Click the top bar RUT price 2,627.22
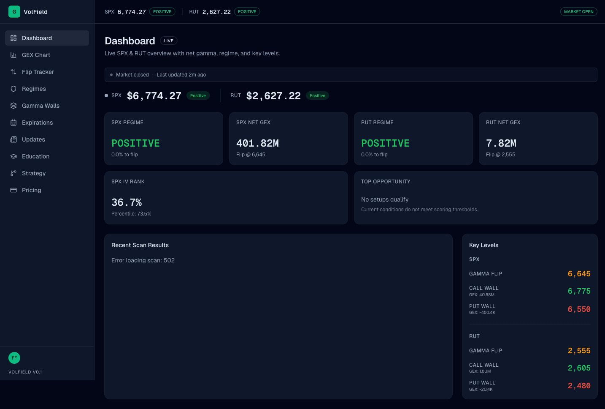 pyautogui.click(x=216, y=12)
